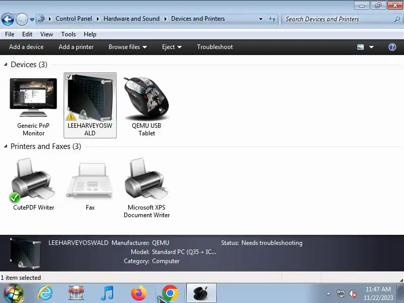Click the network tray icon
404x303 pixels.
pos(340,293)
